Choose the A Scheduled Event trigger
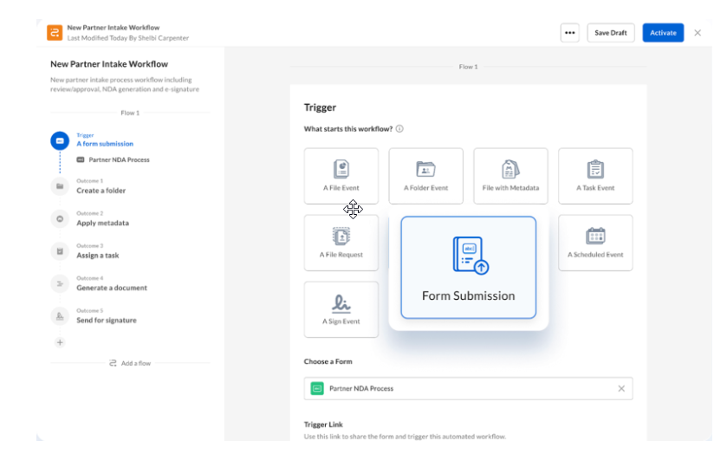Image resolution: width=727 pixels, height=454 pixels. [x=595, y=242]
